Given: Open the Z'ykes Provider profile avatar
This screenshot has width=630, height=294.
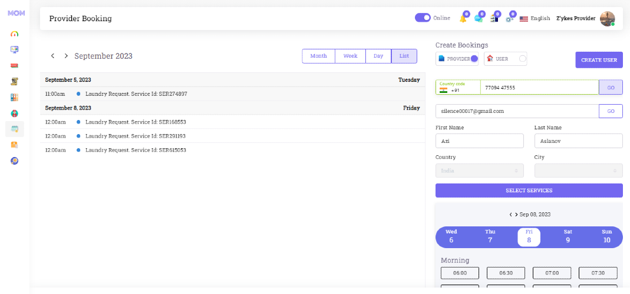Looking at the screenshot, I should point(607,18).
